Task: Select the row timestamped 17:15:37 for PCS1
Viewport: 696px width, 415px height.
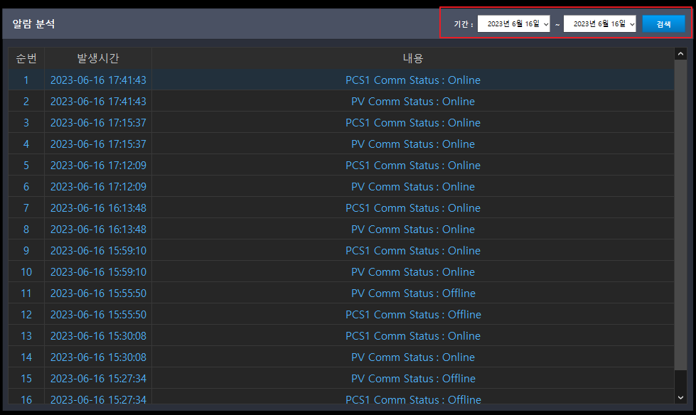Action: tap(341, 122)
